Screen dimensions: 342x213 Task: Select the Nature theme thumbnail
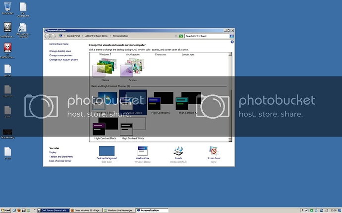(105, 70)
